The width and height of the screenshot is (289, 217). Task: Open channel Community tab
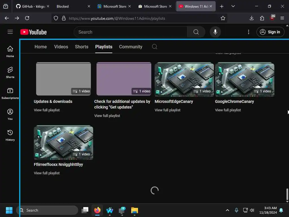click(130, 47)
